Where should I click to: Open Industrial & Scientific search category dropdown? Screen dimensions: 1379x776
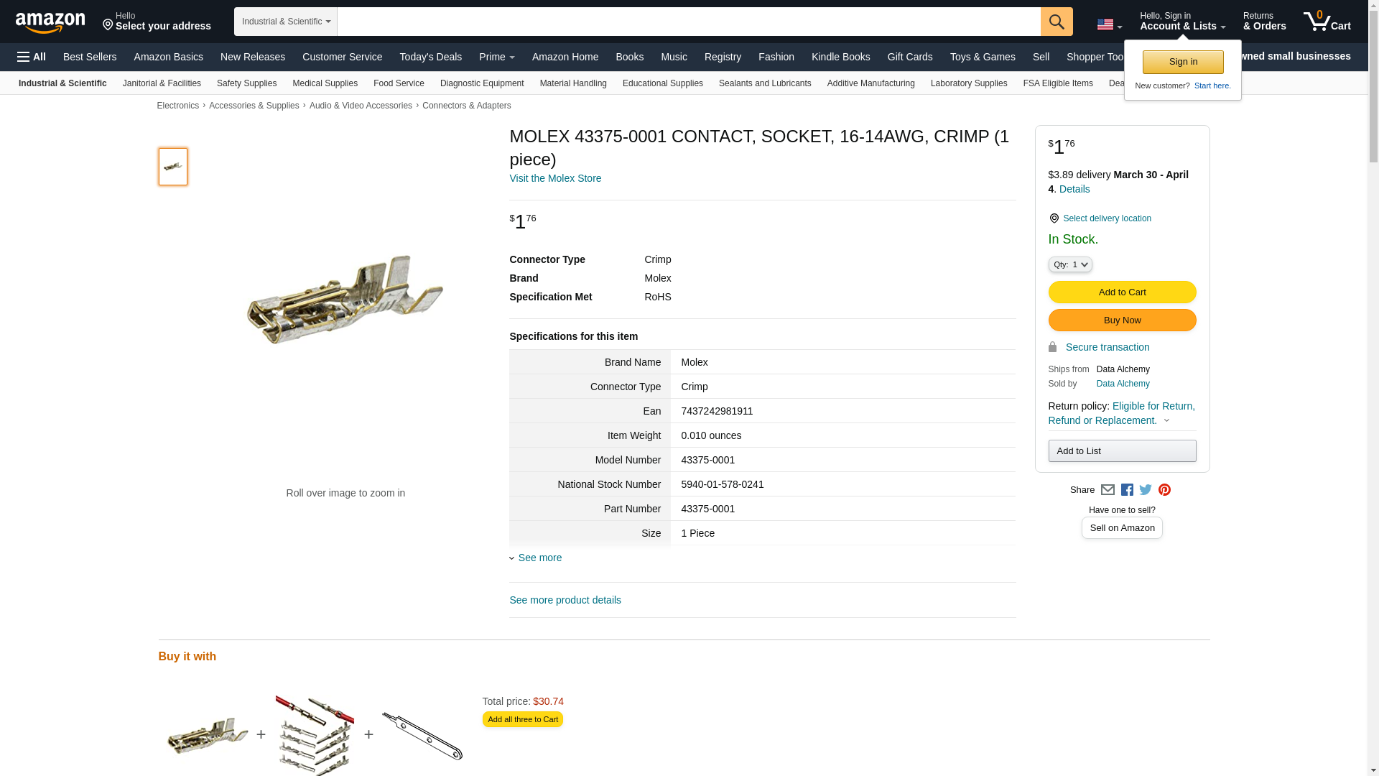click(x=285, y=22)
